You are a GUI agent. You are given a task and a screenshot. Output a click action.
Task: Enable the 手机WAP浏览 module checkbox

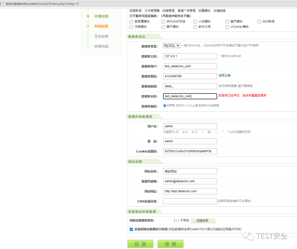163,22
